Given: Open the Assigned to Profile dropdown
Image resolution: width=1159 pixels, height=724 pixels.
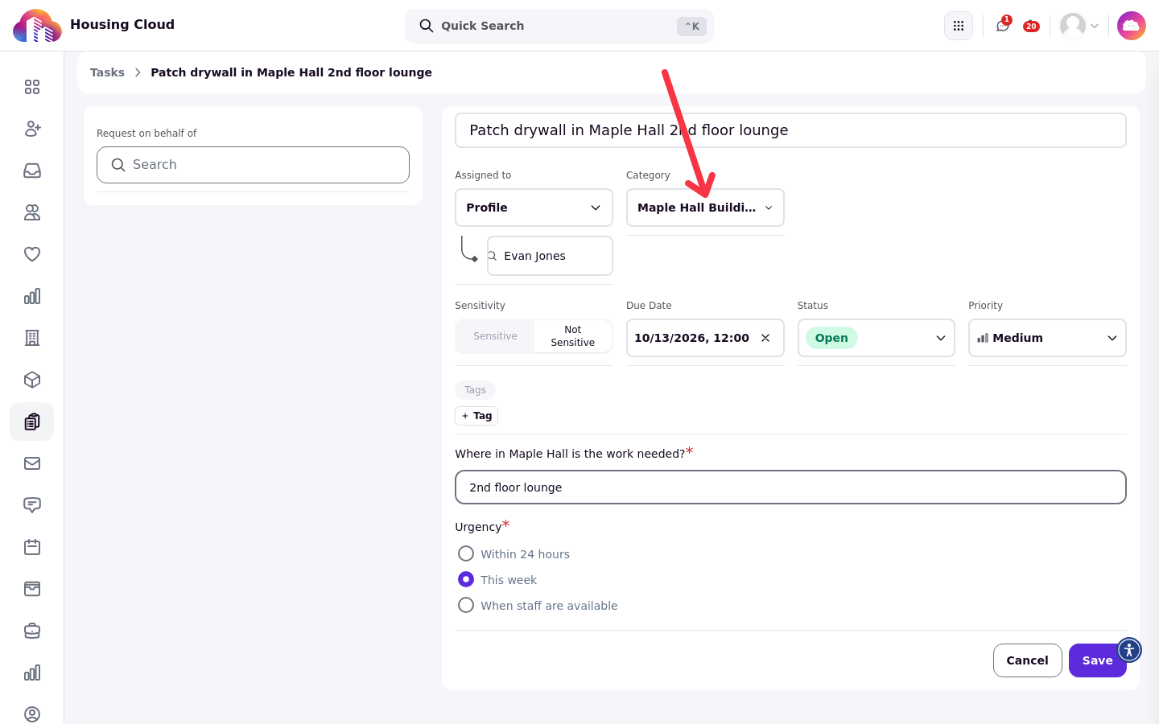Looking at the screenshot, I should 534,208.
